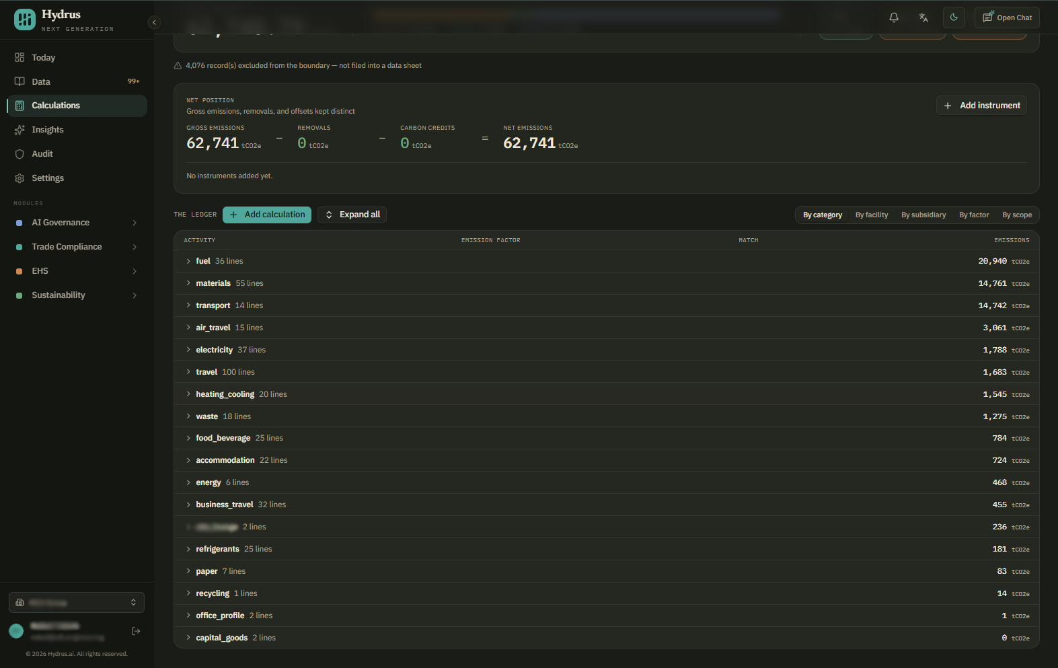
Task: Expand the AI Governance module
Action: [77, 223]
